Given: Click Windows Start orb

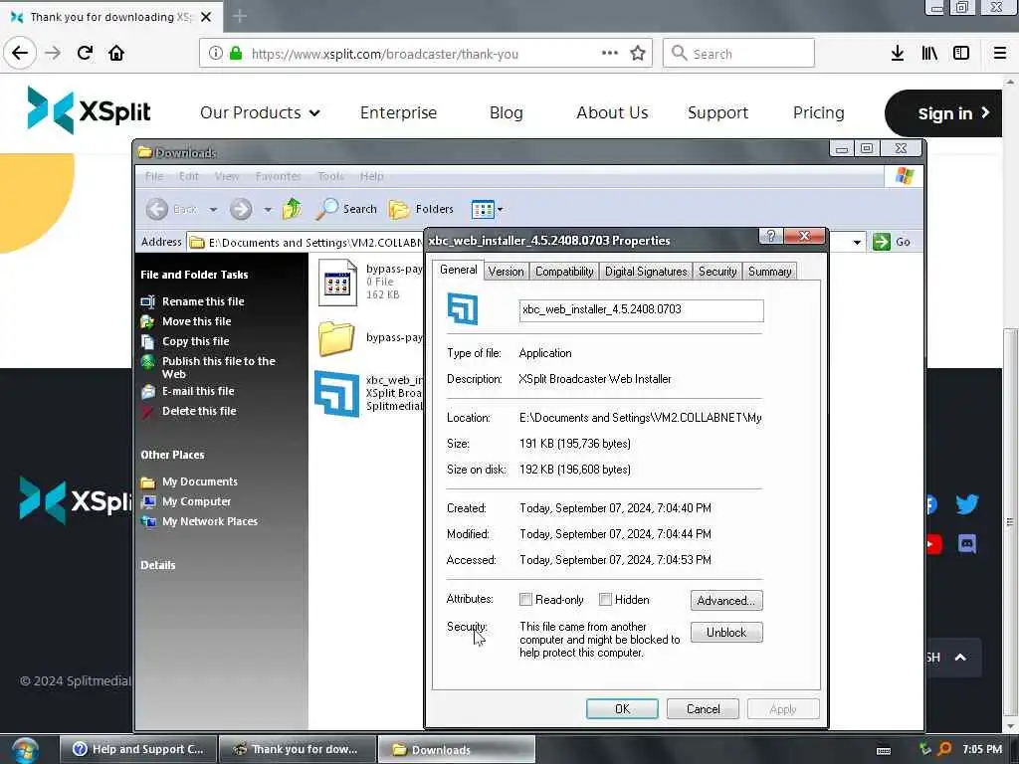Looking at the screenshot, I should point(25,750).
